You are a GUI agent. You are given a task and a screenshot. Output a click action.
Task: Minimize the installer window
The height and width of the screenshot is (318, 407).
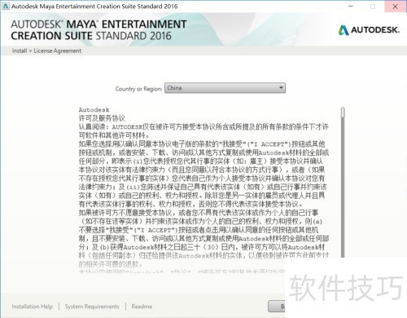351,6
